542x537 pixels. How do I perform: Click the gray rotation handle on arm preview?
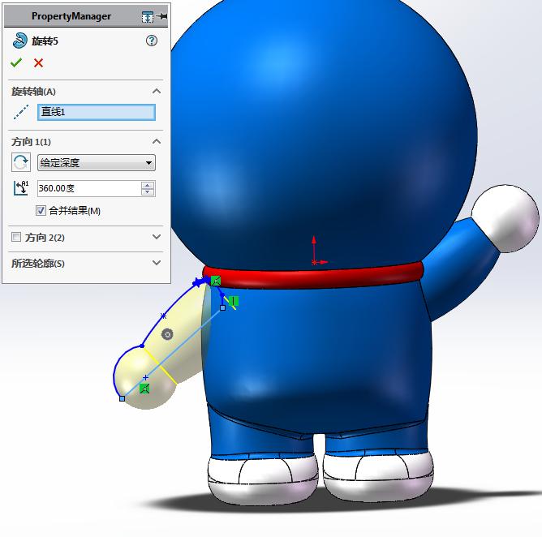(x=167, y=334)
